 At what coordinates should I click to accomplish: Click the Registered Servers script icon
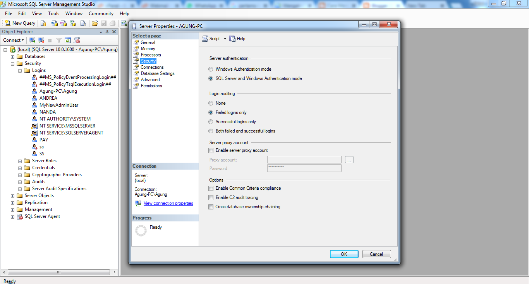click(x=77, y=40)
